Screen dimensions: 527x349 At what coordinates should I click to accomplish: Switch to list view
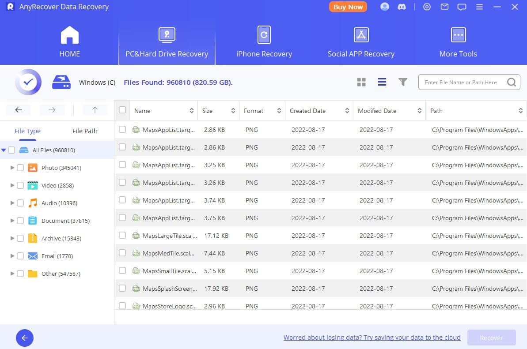(x=382, y=82)
